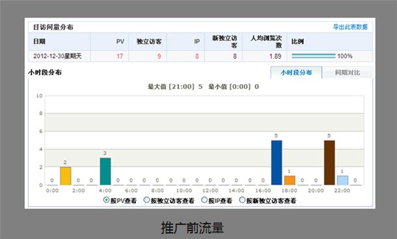Click the 导出此表数据 export link
Screen dimensions: 397x239
click(x=350, y=27)
